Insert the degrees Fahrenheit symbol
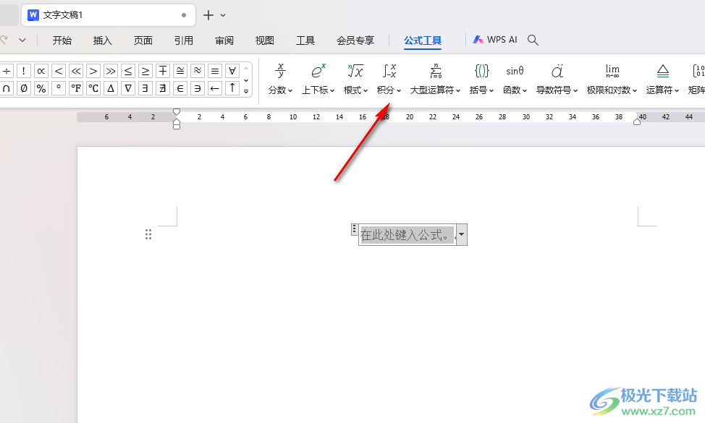Image resolution: width=705 pixels, height=423 pixels. pyautogui.click(x=76, y=88)
